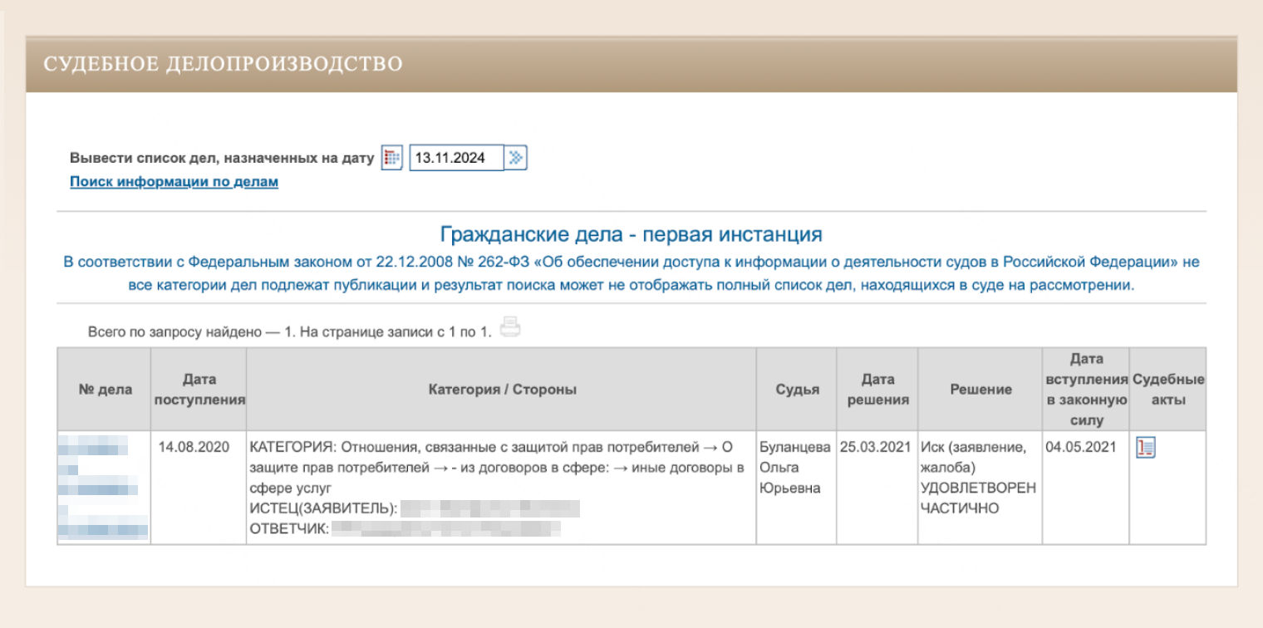The width and height of the screenshot is (1263, 628).
Task: Click 'Категория / Стороны' column header
Action: click(502, 390)
